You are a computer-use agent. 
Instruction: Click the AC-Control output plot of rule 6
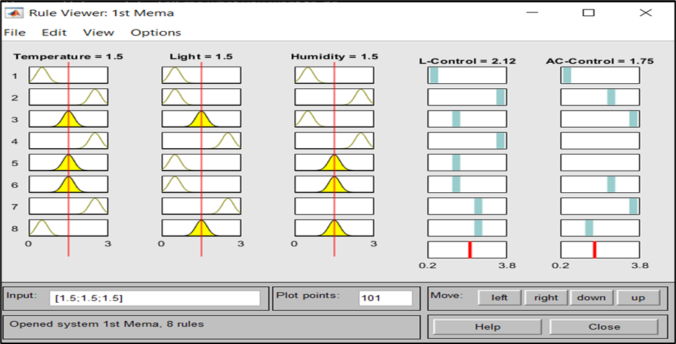600,184
